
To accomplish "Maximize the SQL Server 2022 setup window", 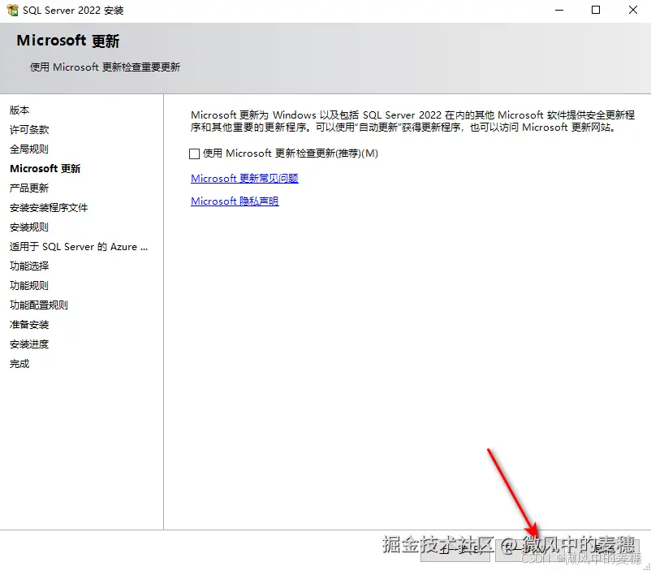I will point(596,10).
